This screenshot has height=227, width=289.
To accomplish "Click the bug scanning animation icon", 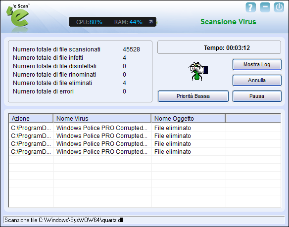I will point(198,72).
